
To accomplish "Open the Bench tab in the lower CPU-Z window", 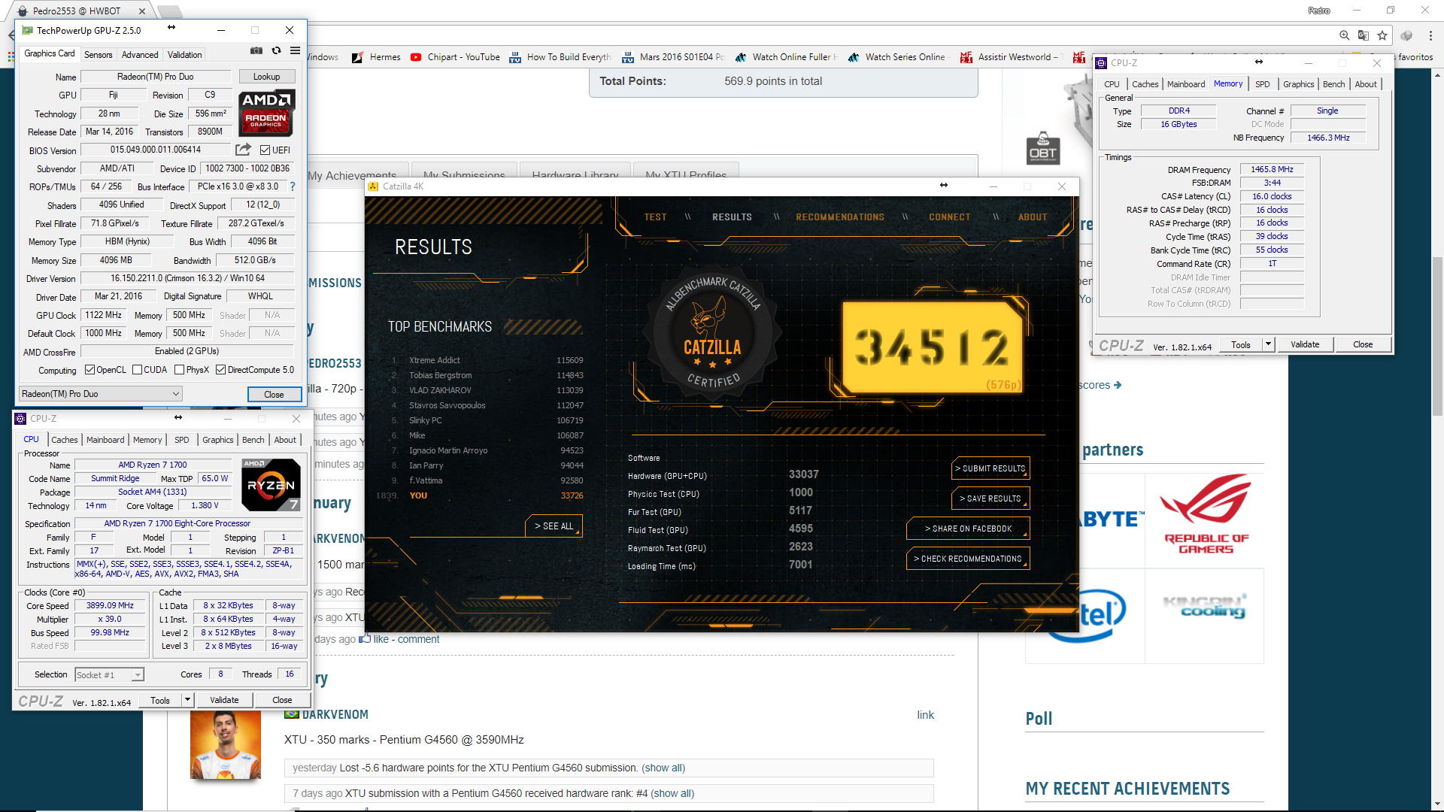I will pyautogui.click(x=253, y=440).
